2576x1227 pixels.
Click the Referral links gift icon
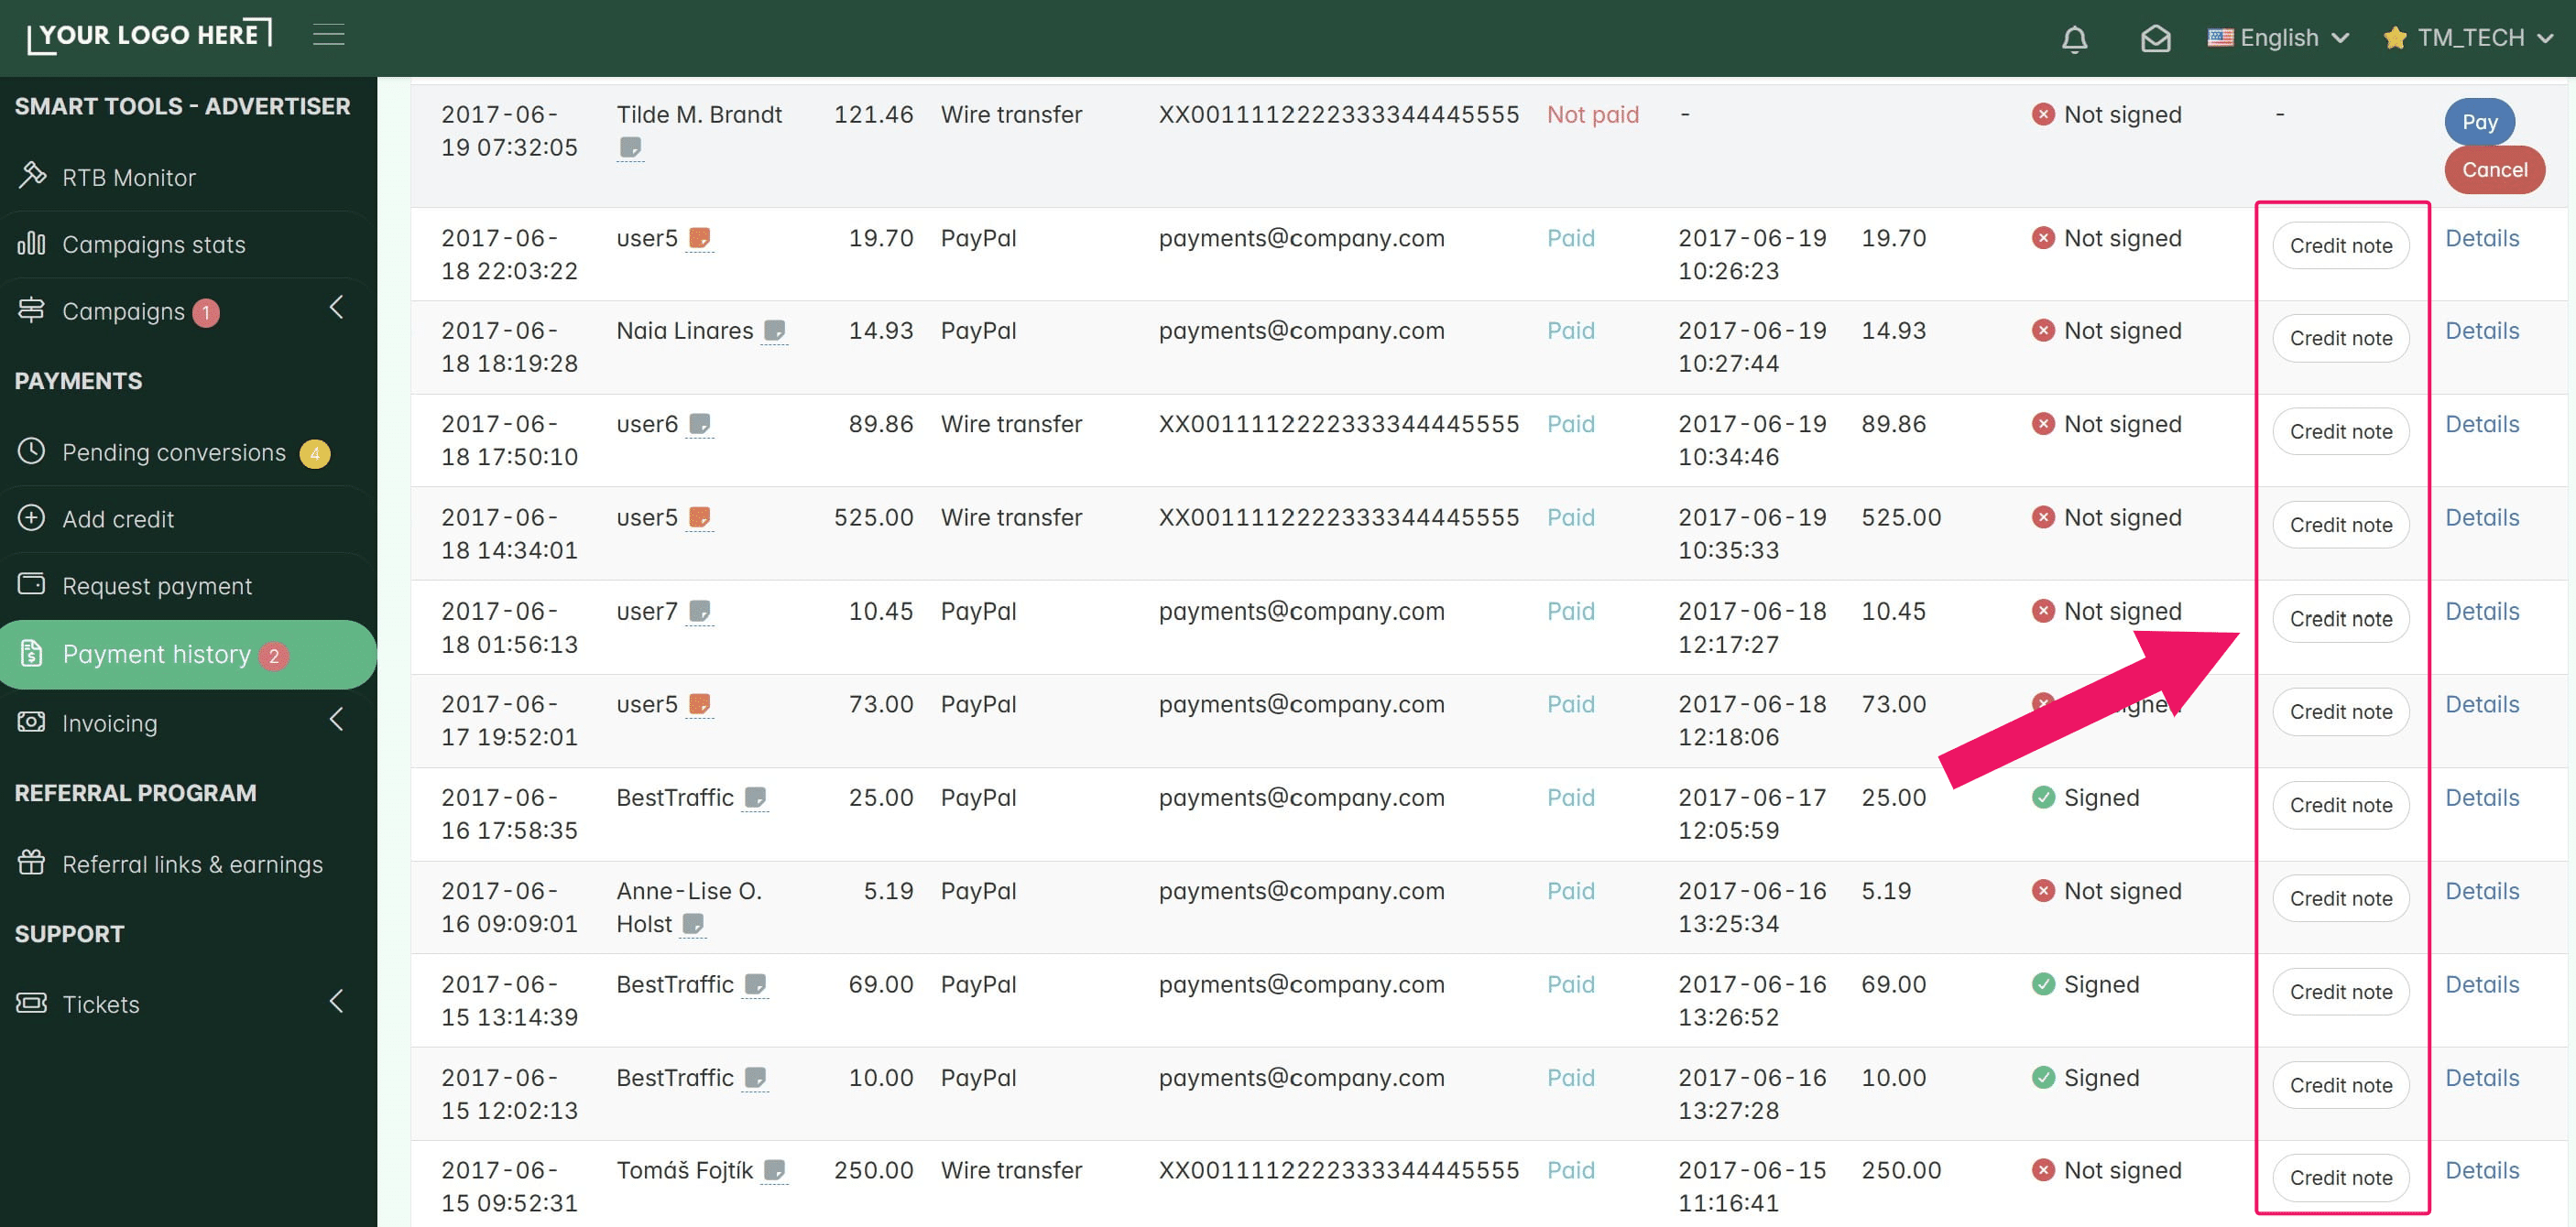point(32,862)
